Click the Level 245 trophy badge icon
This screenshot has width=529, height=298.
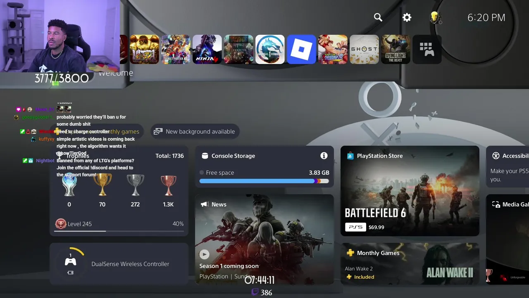click(x=61, y=224)
